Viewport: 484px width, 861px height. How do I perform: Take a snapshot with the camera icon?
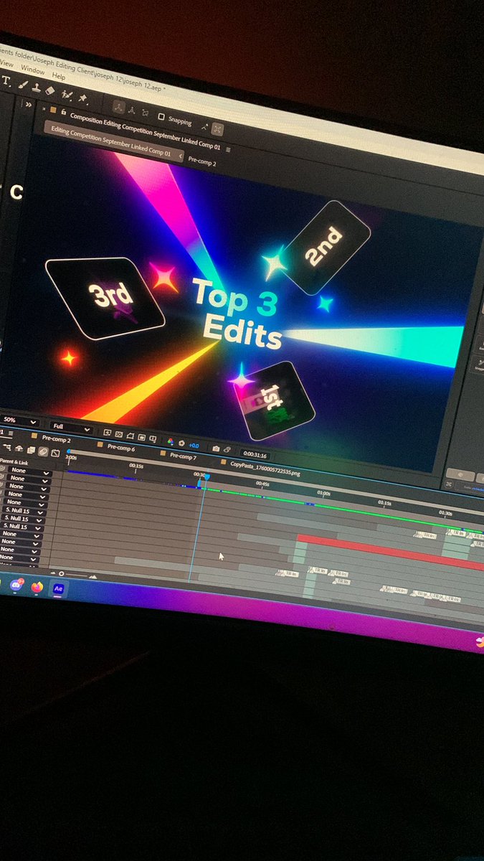216,448
